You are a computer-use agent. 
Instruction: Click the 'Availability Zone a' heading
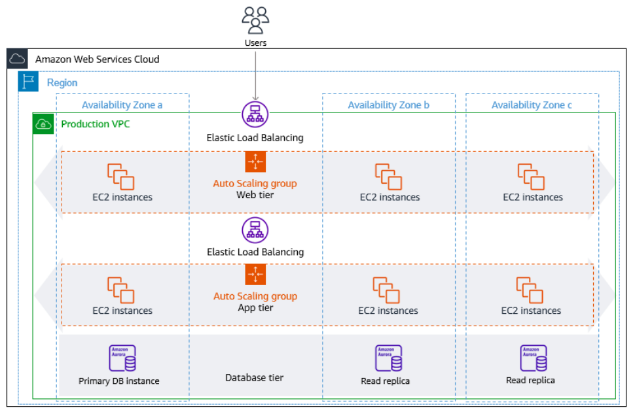(x=122, y=105)
